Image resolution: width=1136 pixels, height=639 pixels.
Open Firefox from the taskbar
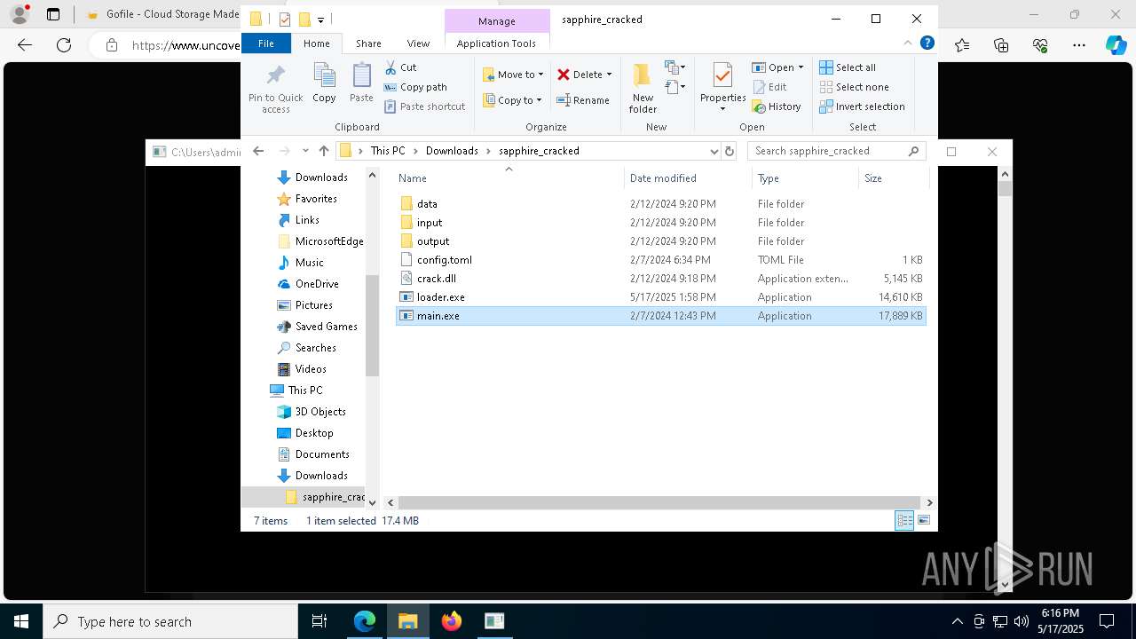click(x=452, y=621)
